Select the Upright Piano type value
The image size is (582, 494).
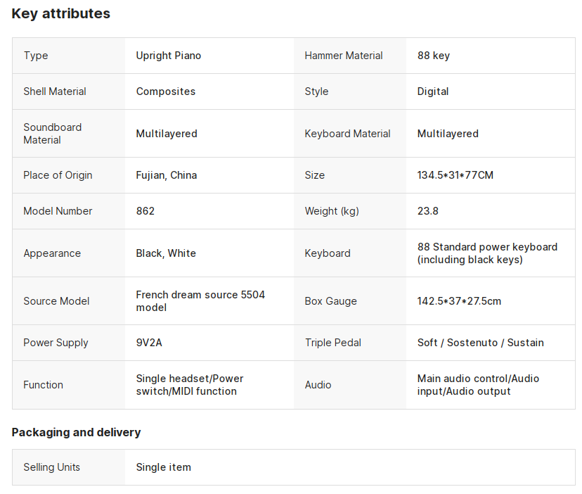click(169, 56)
